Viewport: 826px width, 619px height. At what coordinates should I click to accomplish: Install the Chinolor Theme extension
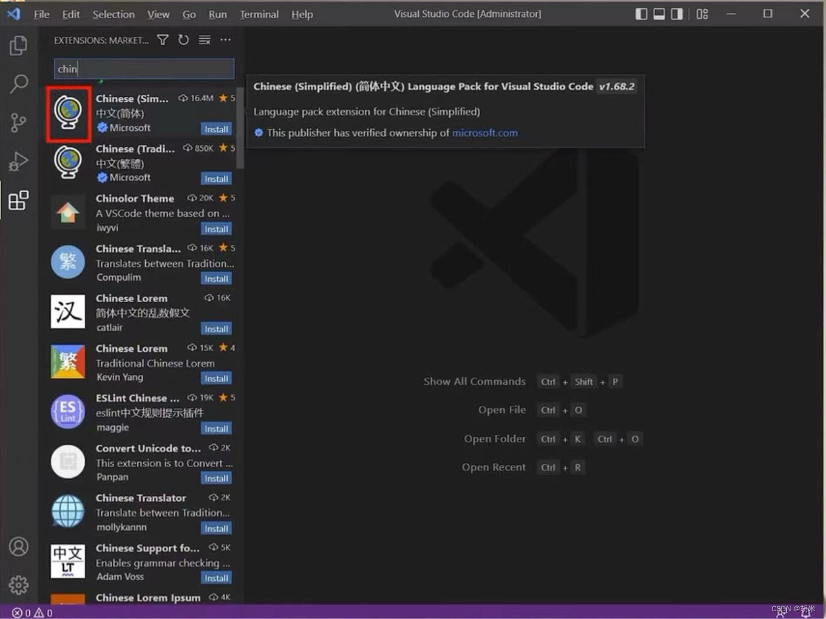tap(216, 229)
